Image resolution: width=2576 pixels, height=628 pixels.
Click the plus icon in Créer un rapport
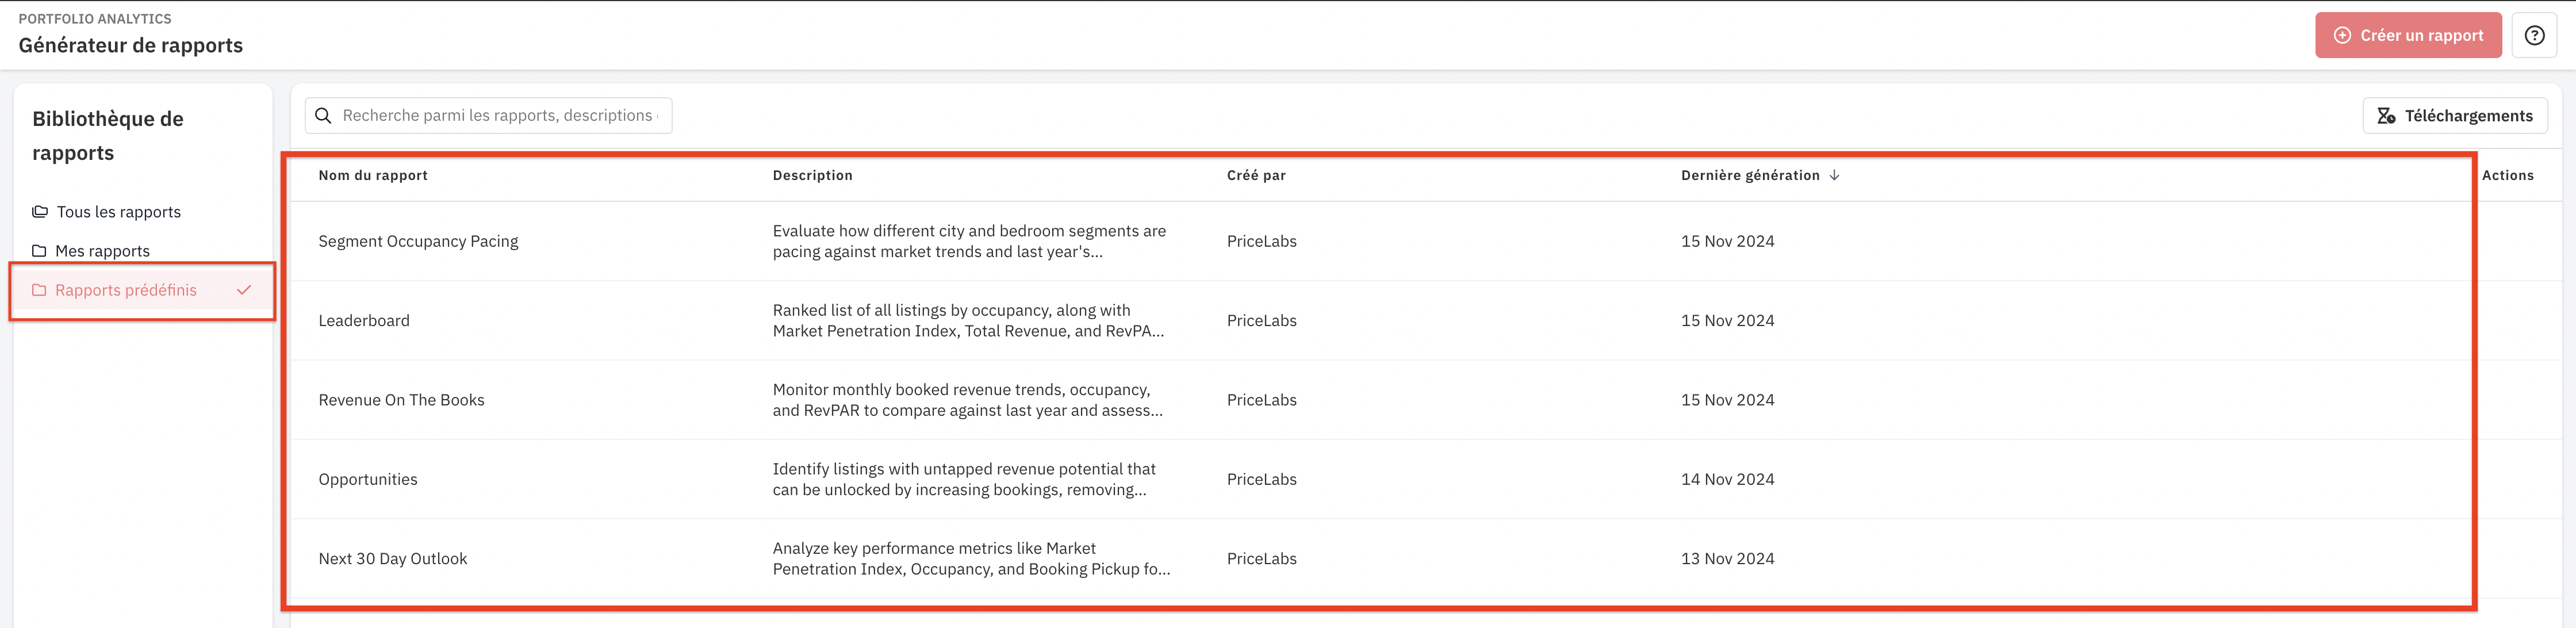click(2342, 35)
